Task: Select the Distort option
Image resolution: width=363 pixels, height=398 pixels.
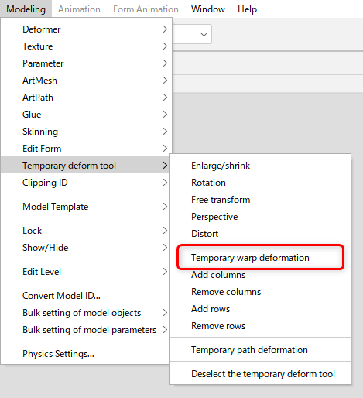Action: tap(260, 234)
